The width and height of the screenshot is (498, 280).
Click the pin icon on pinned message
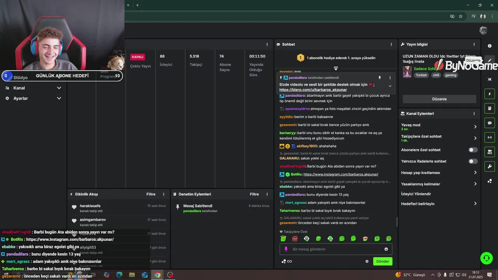[x=380, y=78]
